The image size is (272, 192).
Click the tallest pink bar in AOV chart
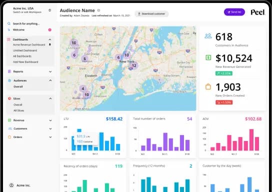pos(251,140)
